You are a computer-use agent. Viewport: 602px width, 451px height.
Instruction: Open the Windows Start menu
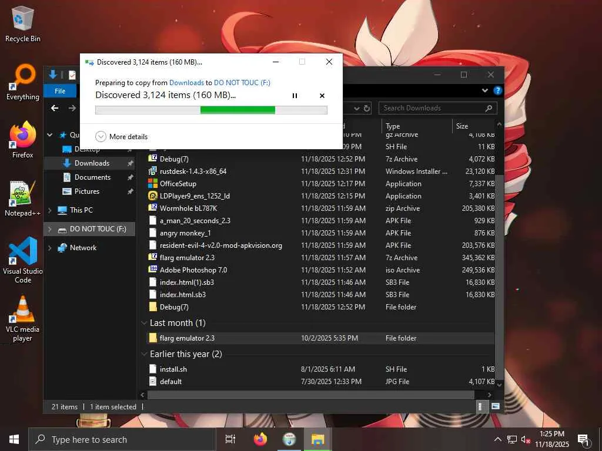pos(14,439)
